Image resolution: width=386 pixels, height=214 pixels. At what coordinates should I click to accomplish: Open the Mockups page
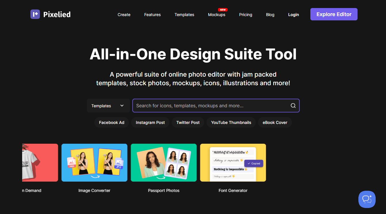[217, 14]
